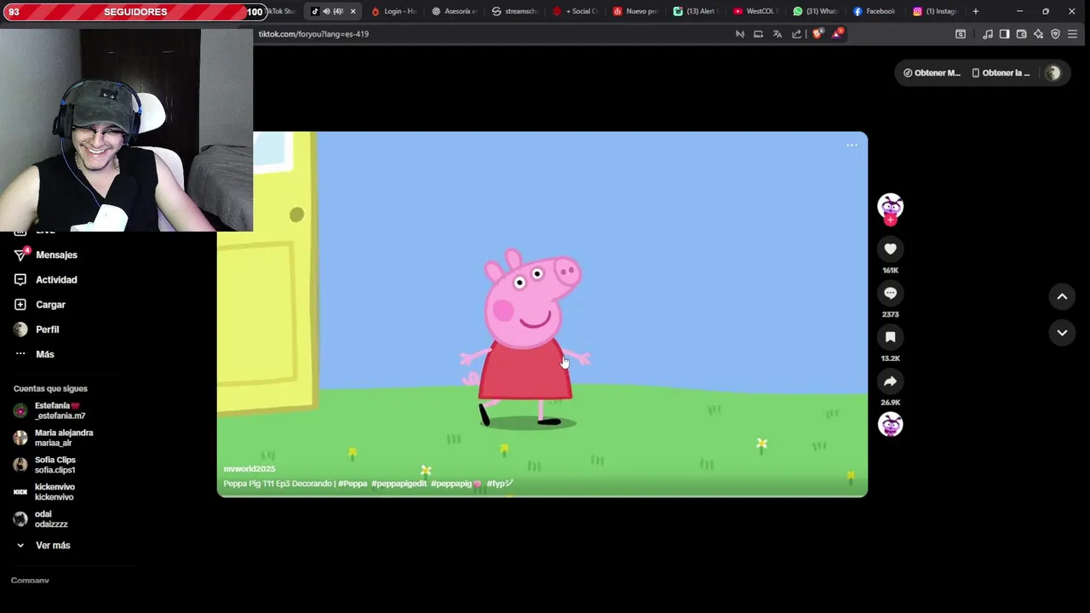Open a new browser tab with plus

(x=975, y=11)
